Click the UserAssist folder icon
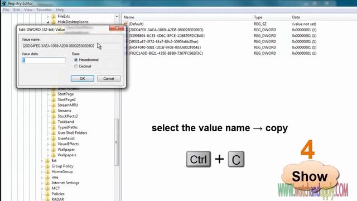 click(54, 138)
